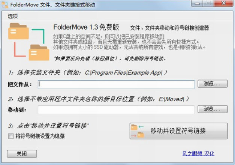Maximize the FolderMove window

[x=208, y=3]
